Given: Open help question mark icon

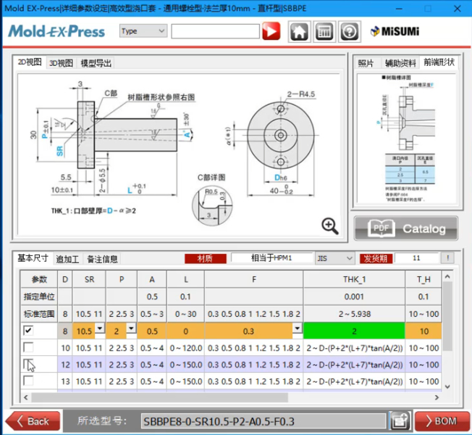Looking at the screenshot, I should 349,31.
